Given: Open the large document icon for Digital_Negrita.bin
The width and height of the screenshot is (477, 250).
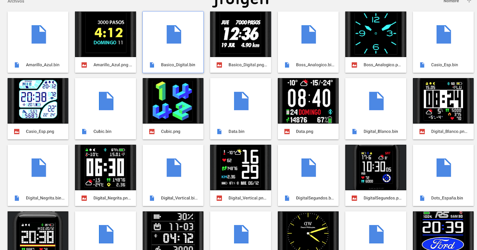Looking at the screenshot, I should click(x=39, y=167).
